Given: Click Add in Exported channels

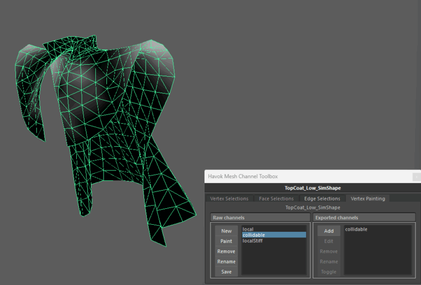Looking at the screenshot, I should click(x=329, y=231).
